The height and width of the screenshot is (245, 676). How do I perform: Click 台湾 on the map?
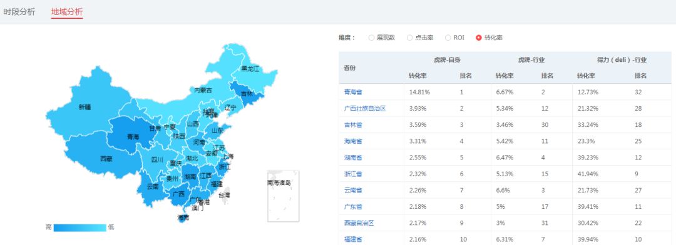point(225,195)
